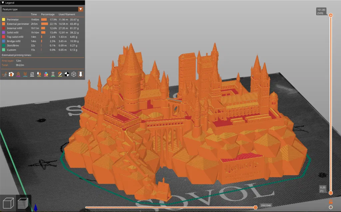Toggle Deretractions visibility icon
Screen dimensions: 341x212
point(25,74)
